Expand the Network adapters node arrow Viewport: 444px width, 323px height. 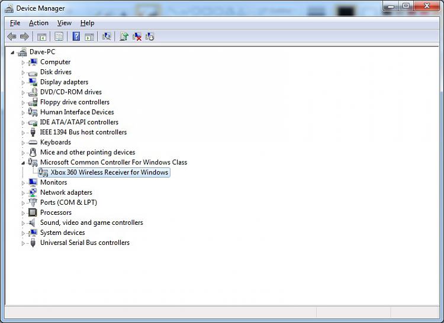click(23, 193)
